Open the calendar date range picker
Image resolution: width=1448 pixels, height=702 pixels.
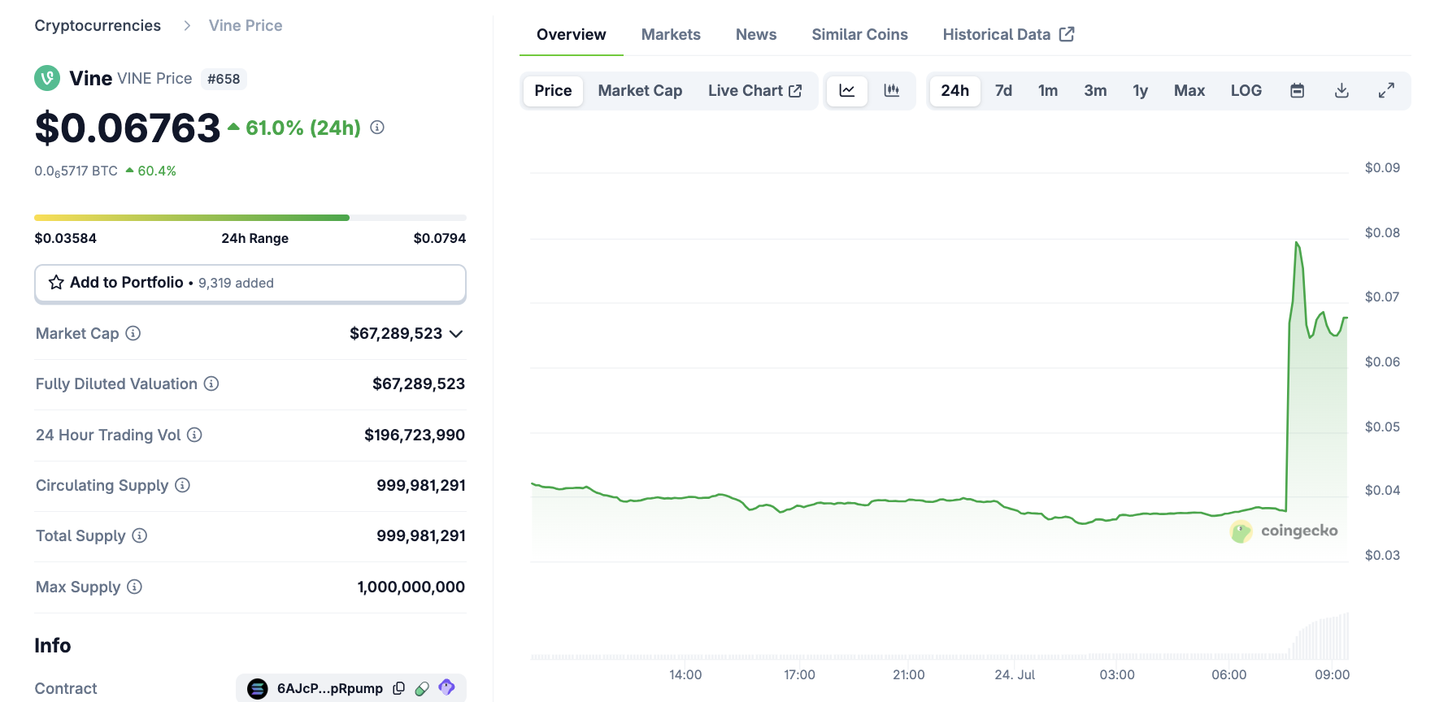click(1297, 90)
